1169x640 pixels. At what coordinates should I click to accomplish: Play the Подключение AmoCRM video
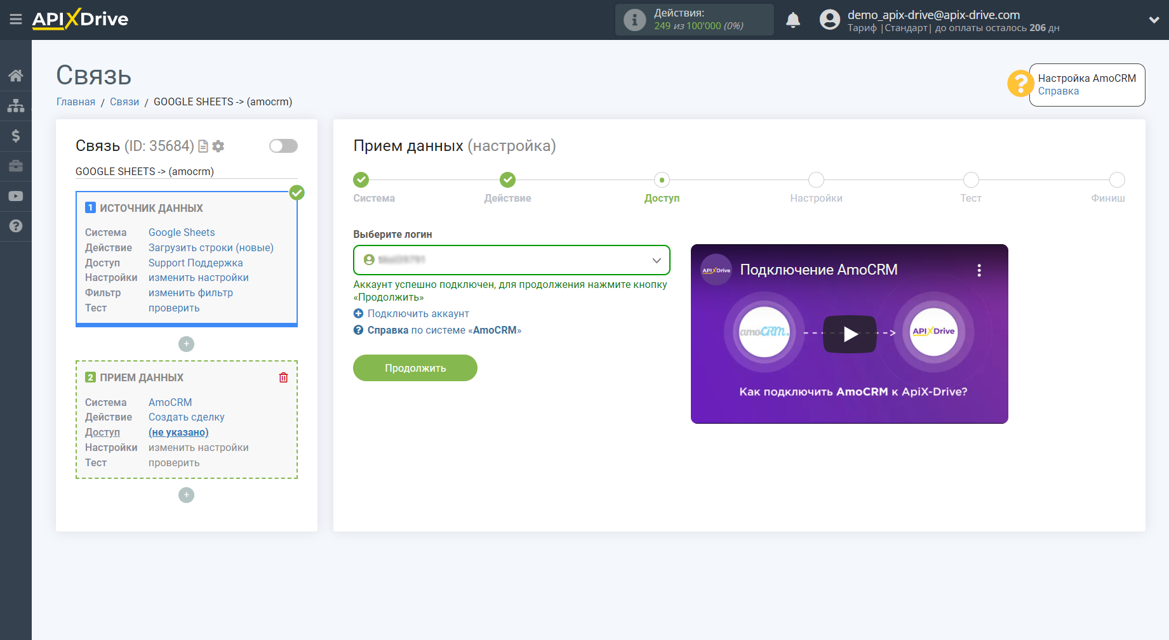(850, 334)
